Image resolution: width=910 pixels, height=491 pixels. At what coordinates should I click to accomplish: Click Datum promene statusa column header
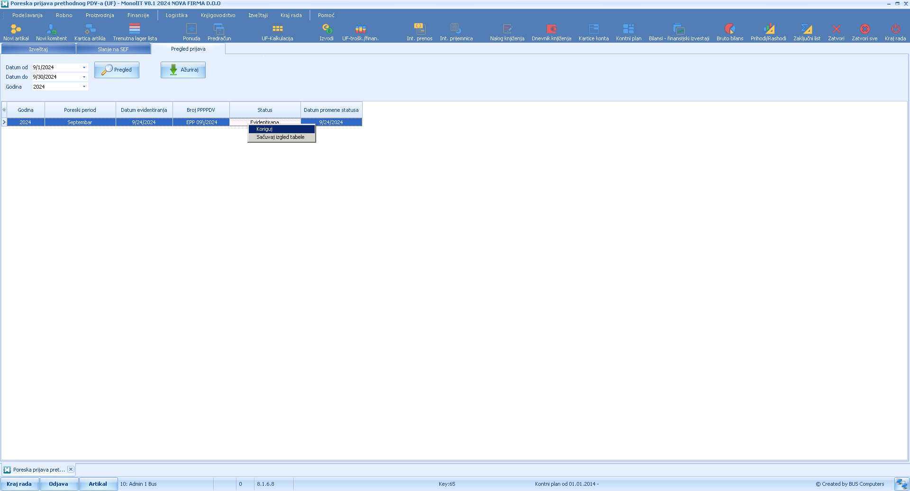point(331,110)
